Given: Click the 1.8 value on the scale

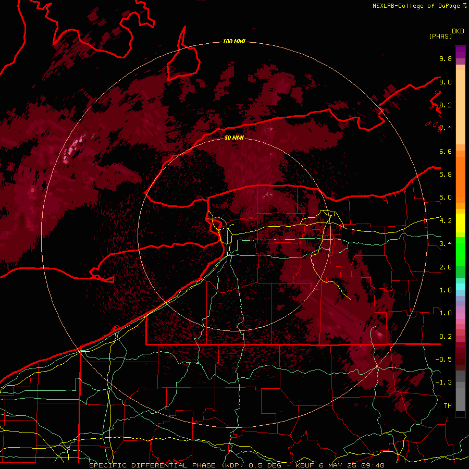Looking at the screenshot, I should click(x=446, y=290).
